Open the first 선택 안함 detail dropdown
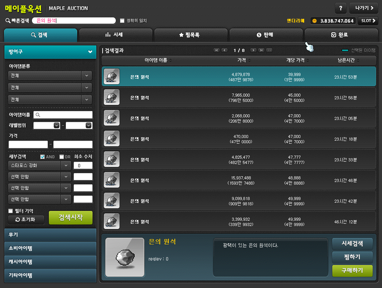382x288 pixels. pos(39,177)
